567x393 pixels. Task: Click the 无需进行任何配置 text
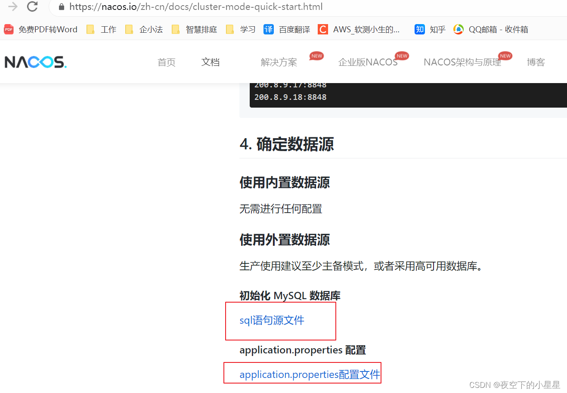(281, 209)
